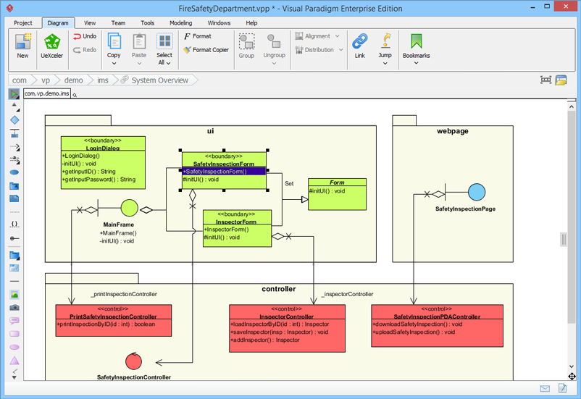This screenshot has height=399, width=581.
Task: Switch to the Modeling ribbon tab
Action: [x=180, y=23]
